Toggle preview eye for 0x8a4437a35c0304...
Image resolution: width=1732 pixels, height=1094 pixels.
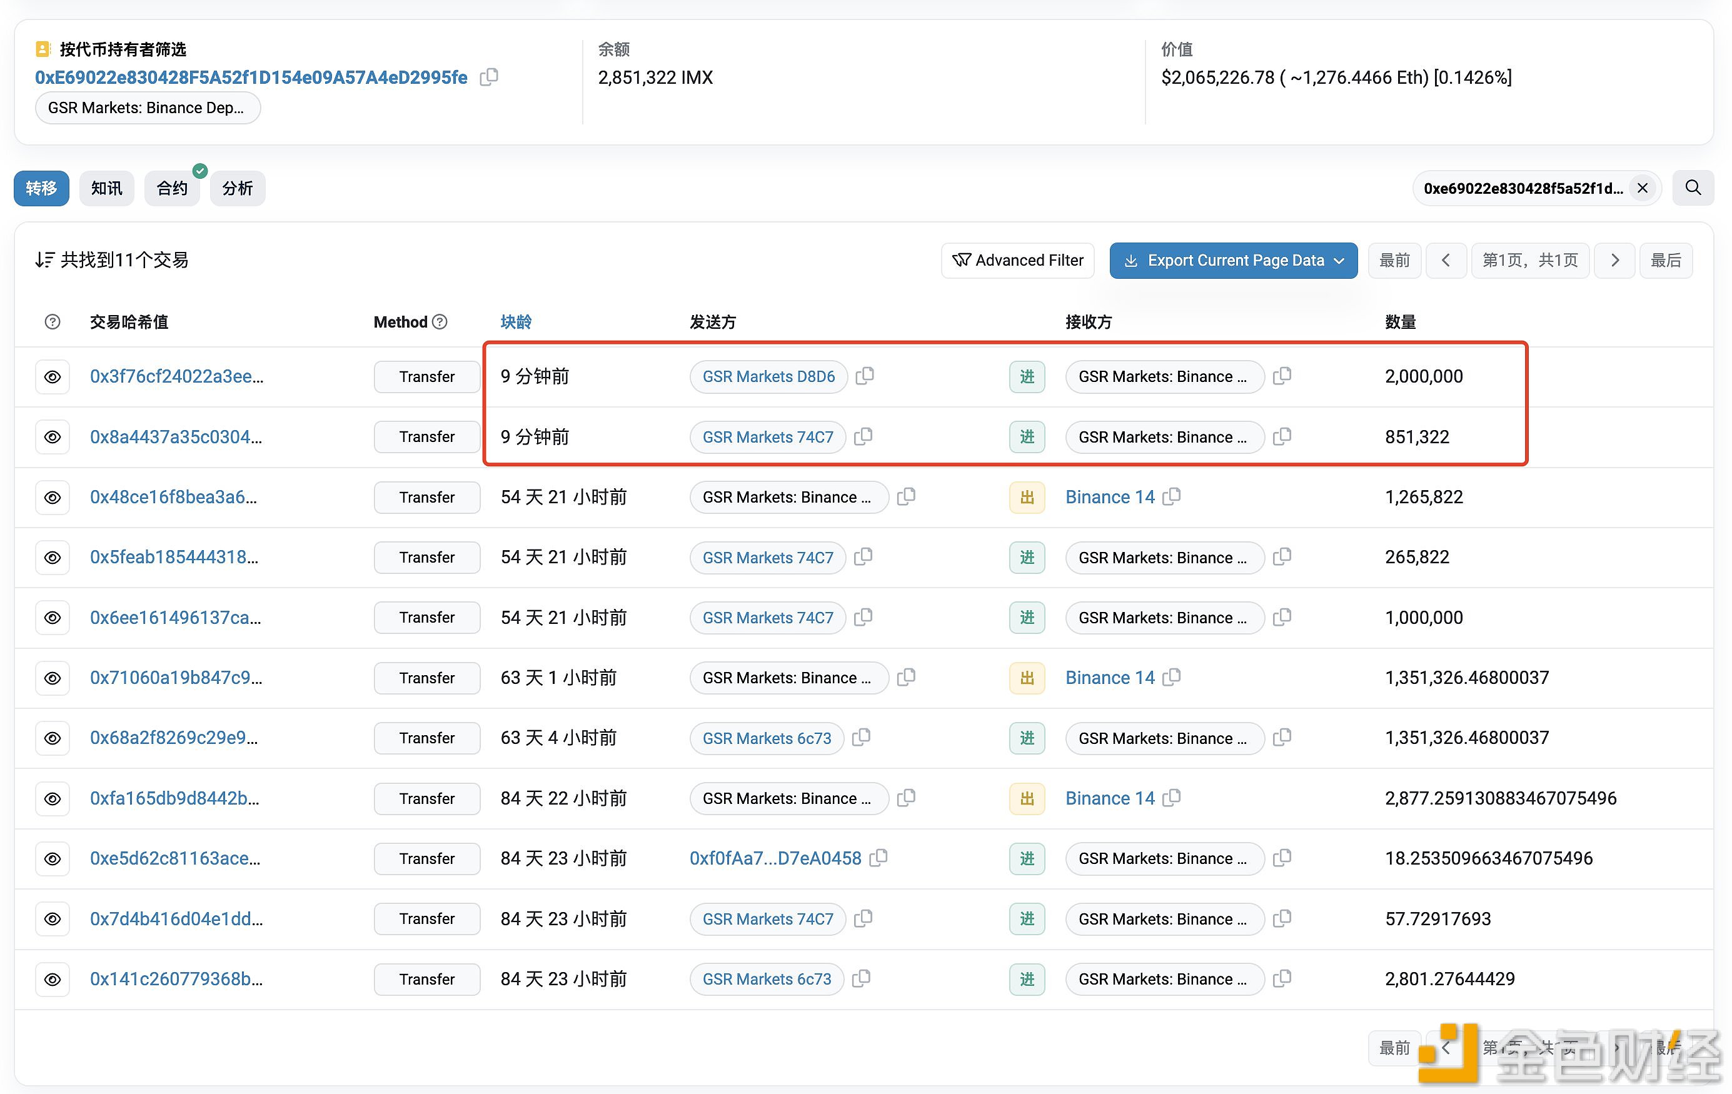point(53,436)
